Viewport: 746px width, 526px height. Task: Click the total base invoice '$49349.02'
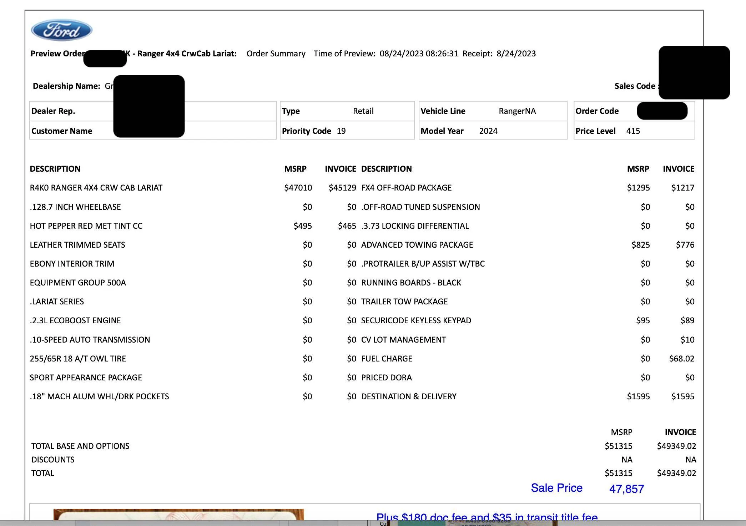(676, 446)
